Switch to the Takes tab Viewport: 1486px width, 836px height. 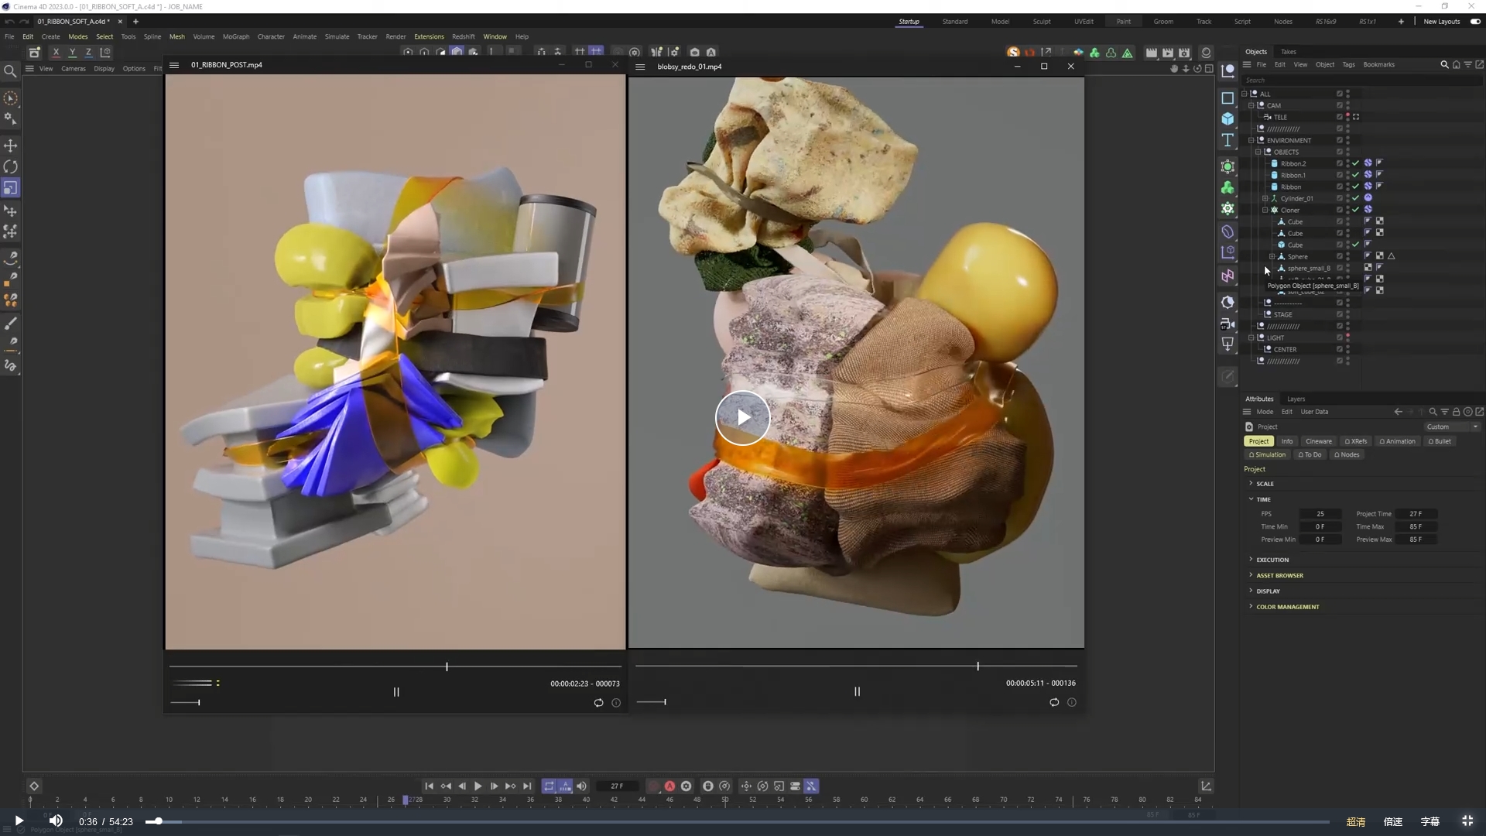click(1288, 52)
